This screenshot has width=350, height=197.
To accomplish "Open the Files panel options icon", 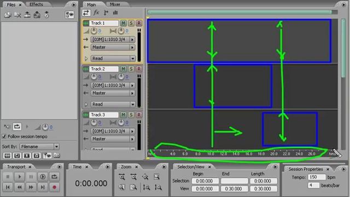I will [x=69, y=15].
